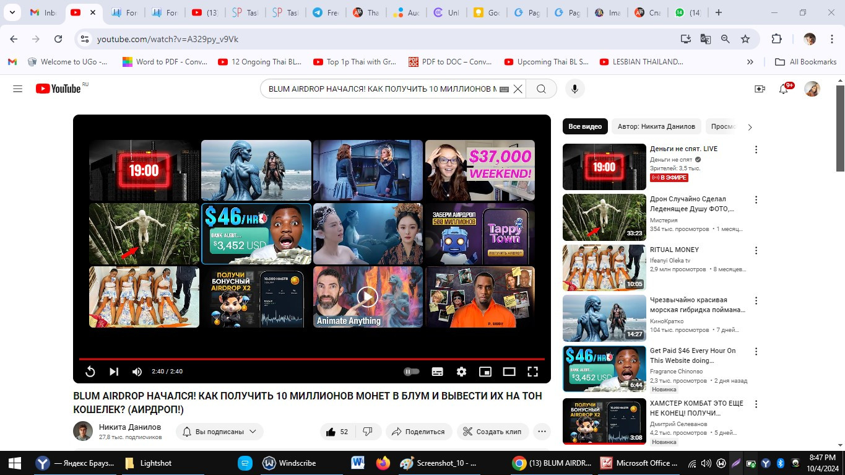Open menu for Чрезвычайно красивая морская гибридка
Screen dimensions: 845x475
(x=756, y=301)
